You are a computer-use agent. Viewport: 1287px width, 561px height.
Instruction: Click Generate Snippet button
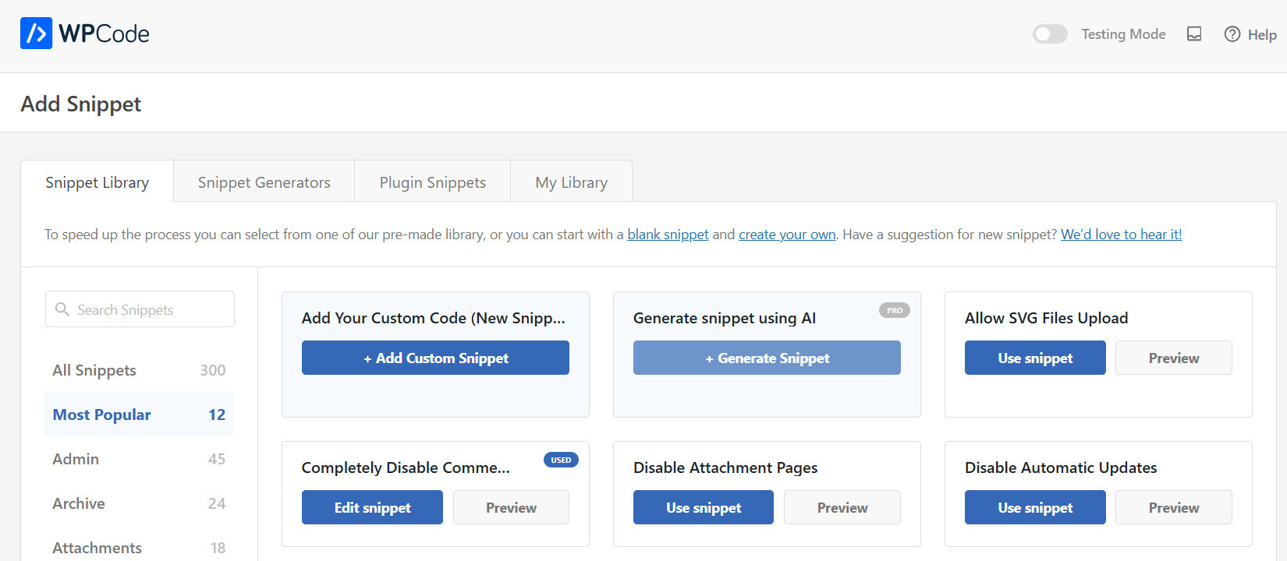[x=767, y=358]
